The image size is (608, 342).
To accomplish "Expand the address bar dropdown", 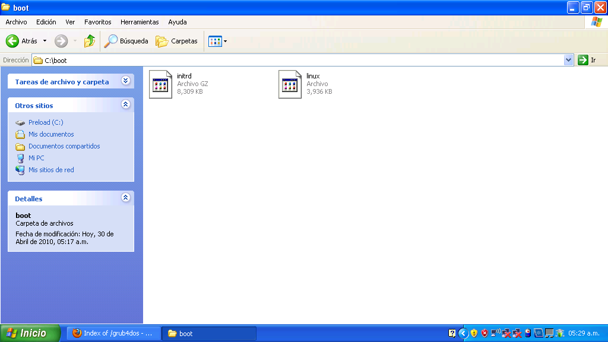I will point(568,60).
